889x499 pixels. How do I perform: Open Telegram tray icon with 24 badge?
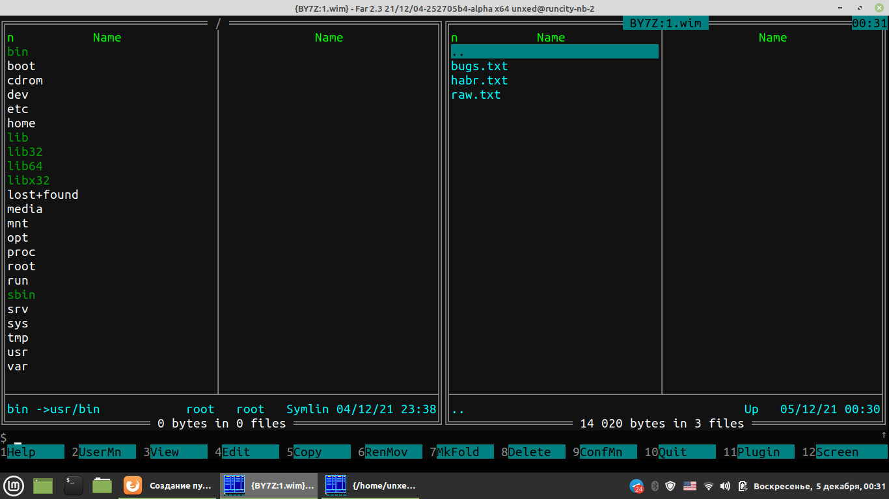click(636, 486)
